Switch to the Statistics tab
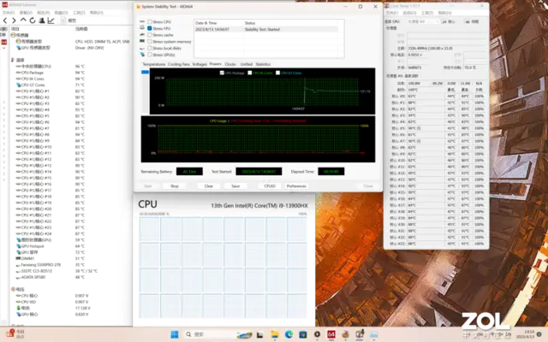The width and height of the screenshot is (548, 342). (x=263, y=64)
